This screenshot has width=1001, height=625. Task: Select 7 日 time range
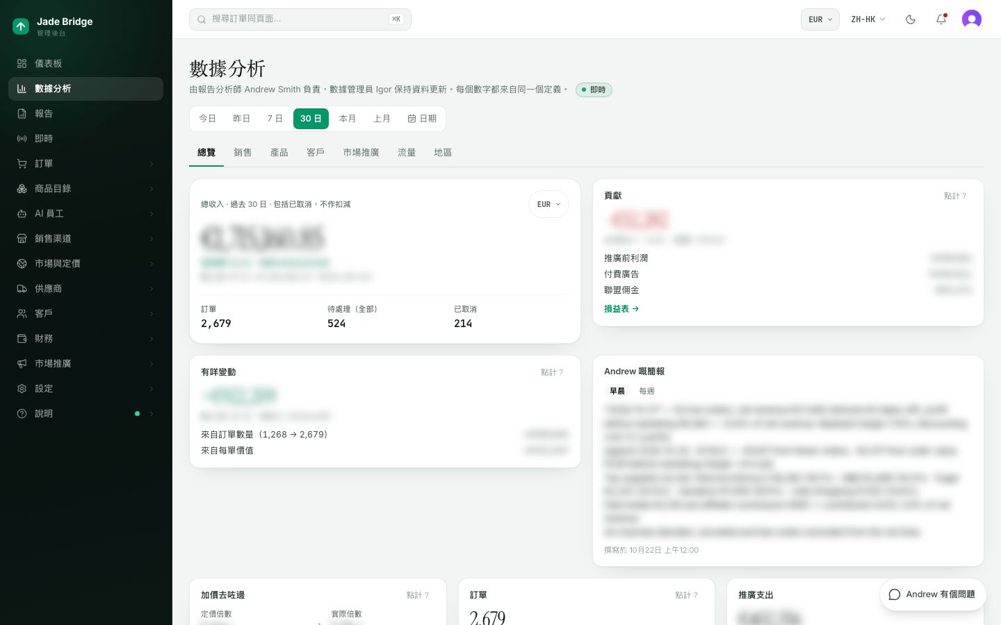[275, 119]
